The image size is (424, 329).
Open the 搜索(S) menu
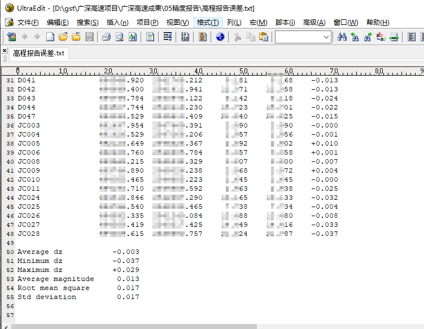tap(88, 23)
